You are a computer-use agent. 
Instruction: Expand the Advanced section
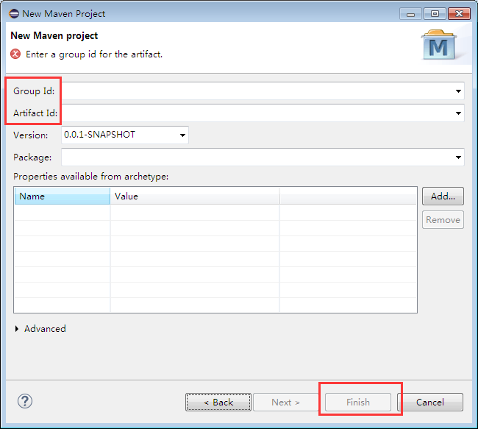click(17, 329)
